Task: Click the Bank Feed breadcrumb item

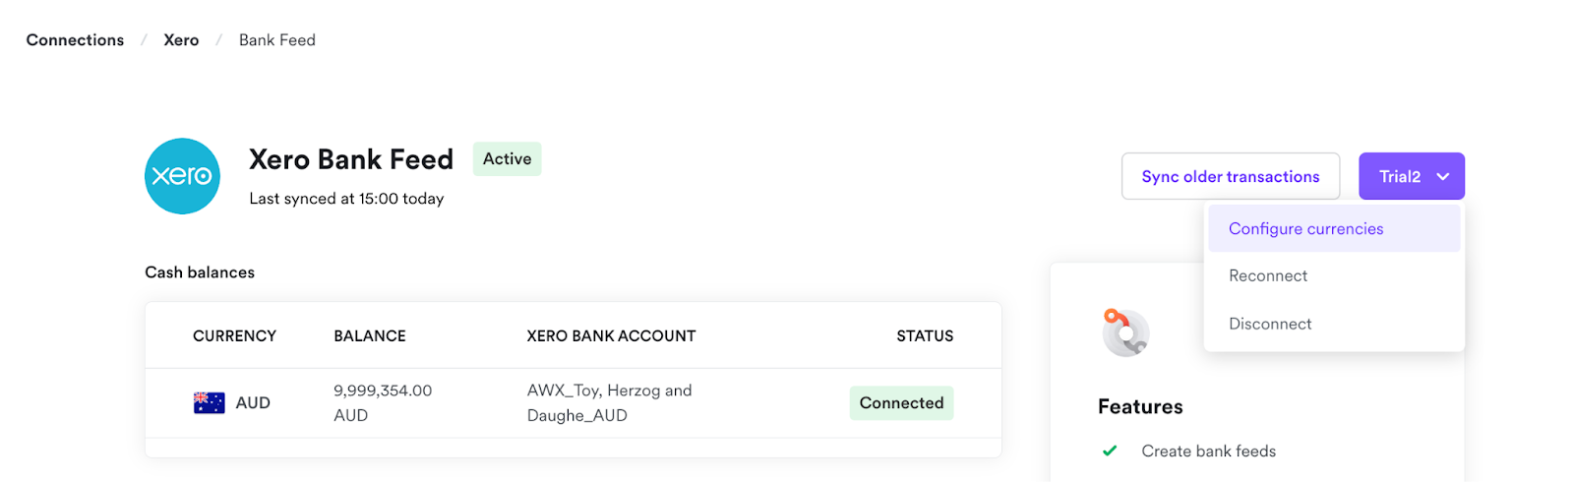Action: click(277, 40)
